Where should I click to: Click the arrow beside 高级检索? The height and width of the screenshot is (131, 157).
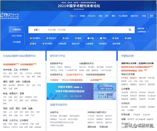pyautogui.click(x=146, y=28)
